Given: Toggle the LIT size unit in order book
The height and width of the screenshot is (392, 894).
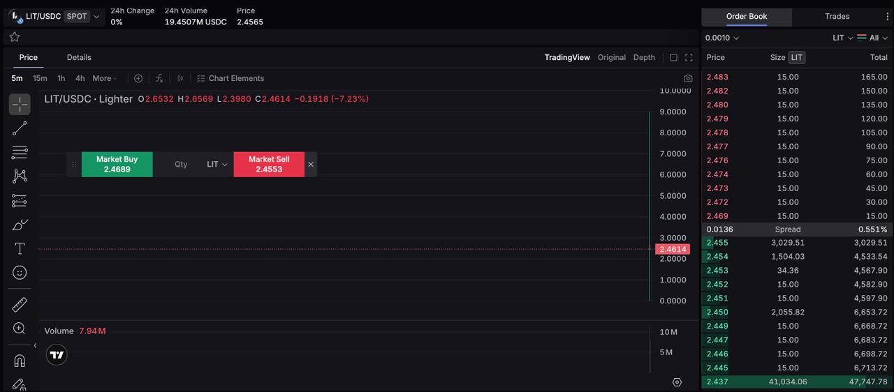Looking at the screenshot, I should pos(796,57).
